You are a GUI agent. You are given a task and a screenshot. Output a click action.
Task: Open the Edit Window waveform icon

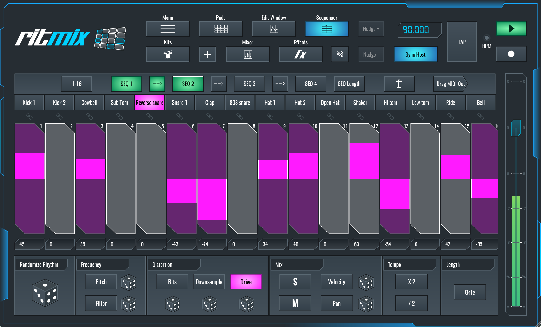(x=273, y=29)
